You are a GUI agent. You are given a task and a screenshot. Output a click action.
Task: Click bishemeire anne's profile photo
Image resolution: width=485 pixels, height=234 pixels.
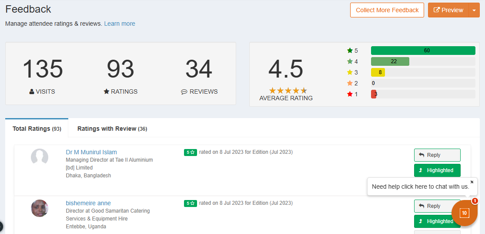click(x=40, y=208)
